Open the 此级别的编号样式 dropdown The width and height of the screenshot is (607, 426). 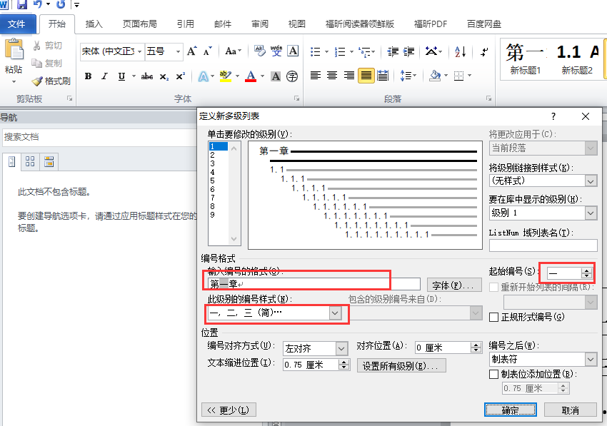333,314
